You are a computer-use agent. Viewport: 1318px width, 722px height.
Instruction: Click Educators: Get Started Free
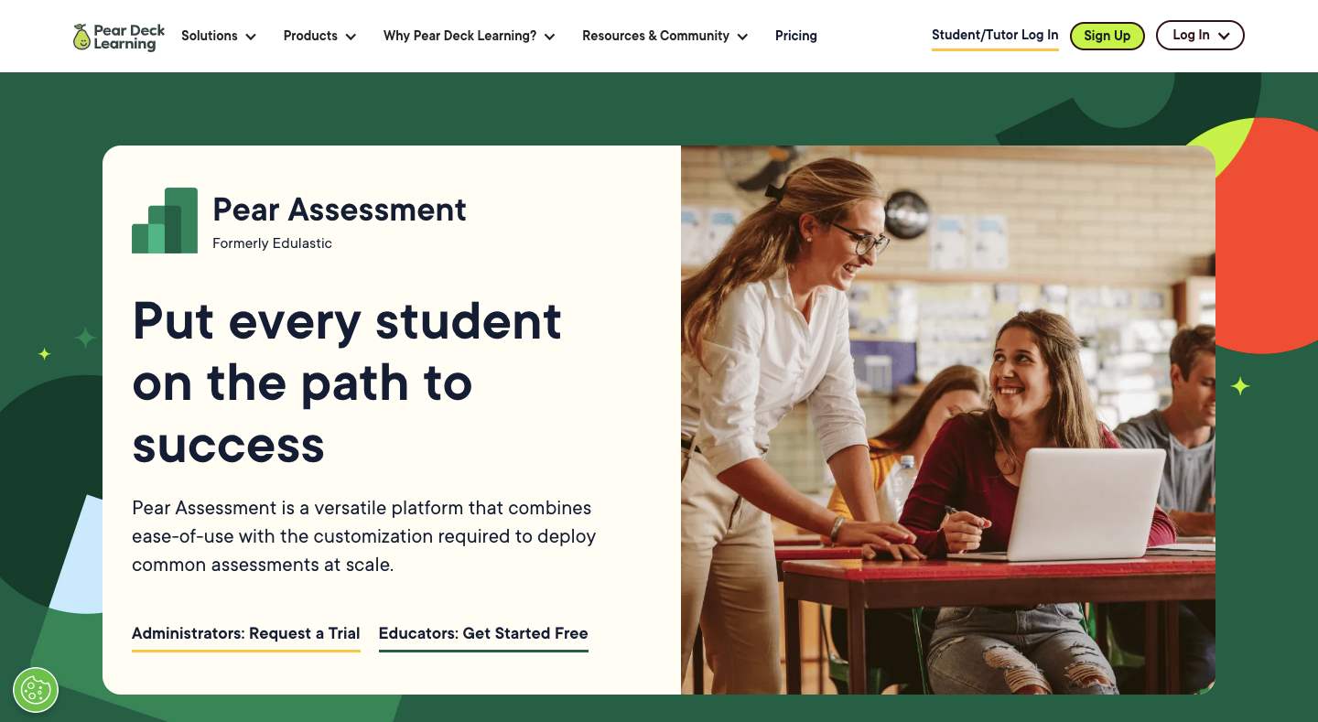coord(483,633)
